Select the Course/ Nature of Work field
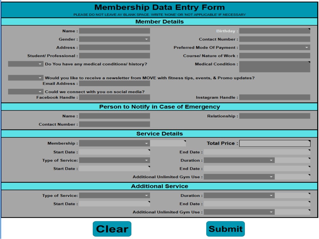The image size is (319, 239). 275,56
